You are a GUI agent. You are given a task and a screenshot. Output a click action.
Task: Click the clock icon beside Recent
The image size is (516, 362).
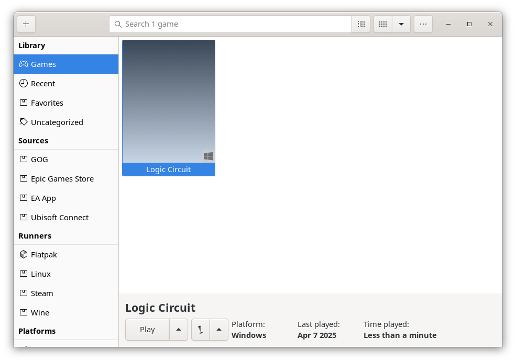tap(24, 83)
